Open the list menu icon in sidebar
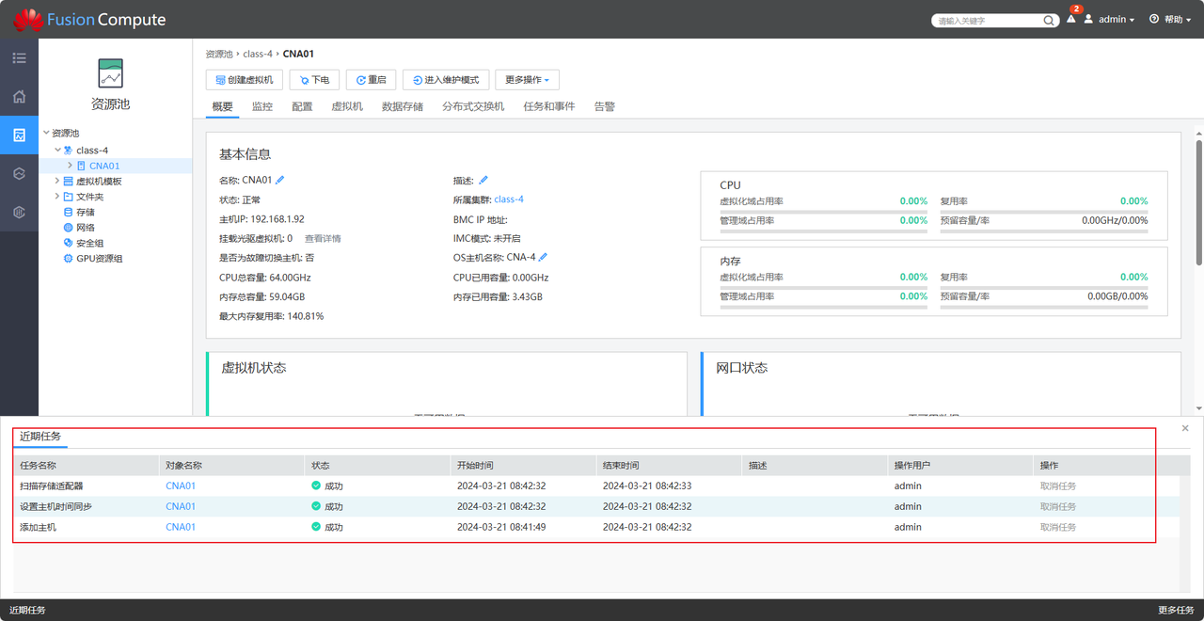Screen dimensions: 1204x621 (19, 58)
